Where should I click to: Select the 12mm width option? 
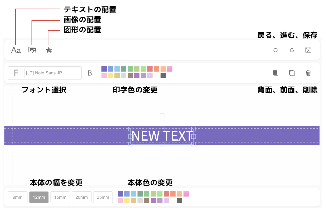pos(39,197)
